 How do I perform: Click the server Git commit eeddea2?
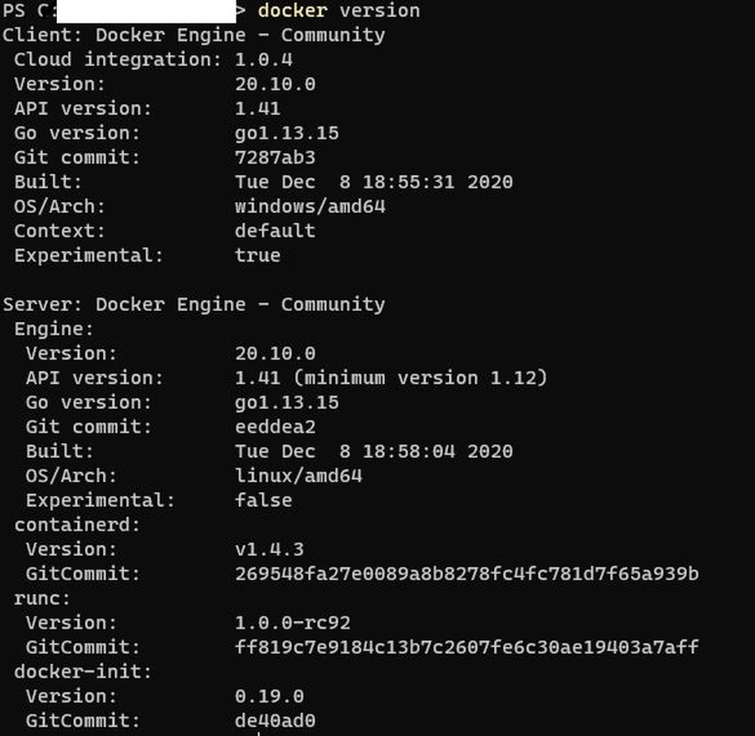pos(275,428)
